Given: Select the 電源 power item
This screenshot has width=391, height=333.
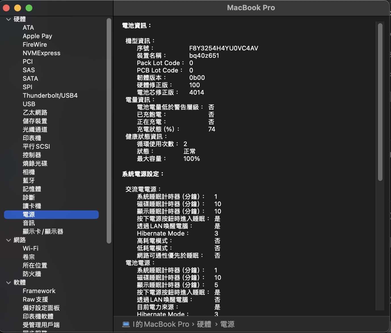Looking at the screenshot, I should 29,215.
